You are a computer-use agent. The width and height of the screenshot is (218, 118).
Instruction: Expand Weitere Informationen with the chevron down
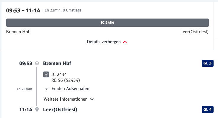(92, 99)
